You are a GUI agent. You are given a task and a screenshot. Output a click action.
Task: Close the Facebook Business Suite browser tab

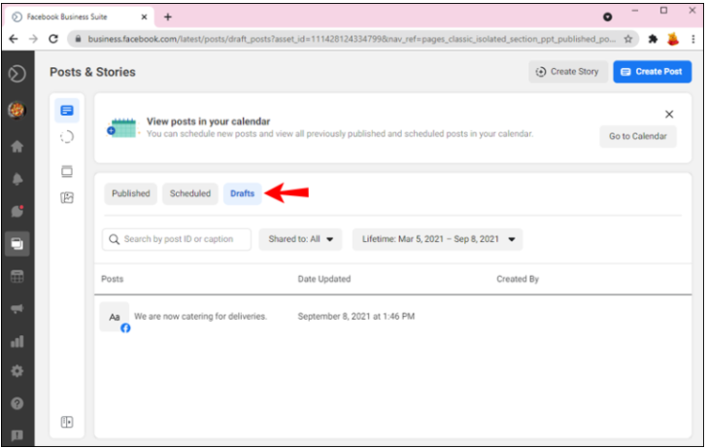pos(144,17)
